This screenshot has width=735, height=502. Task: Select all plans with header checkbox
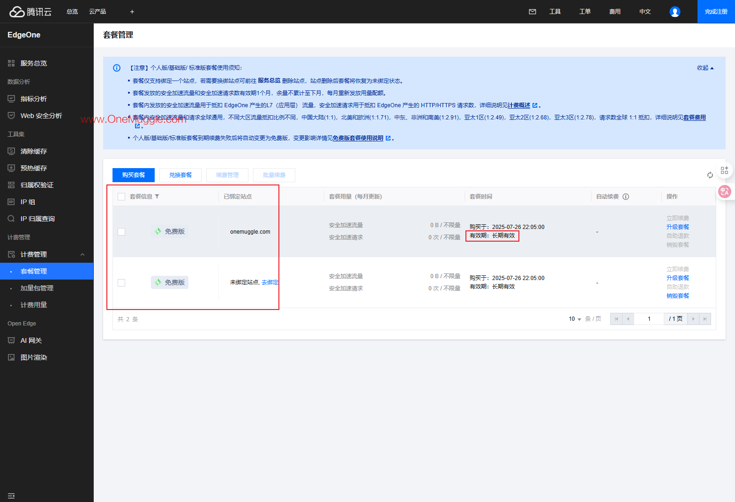(x=121, y=197)
